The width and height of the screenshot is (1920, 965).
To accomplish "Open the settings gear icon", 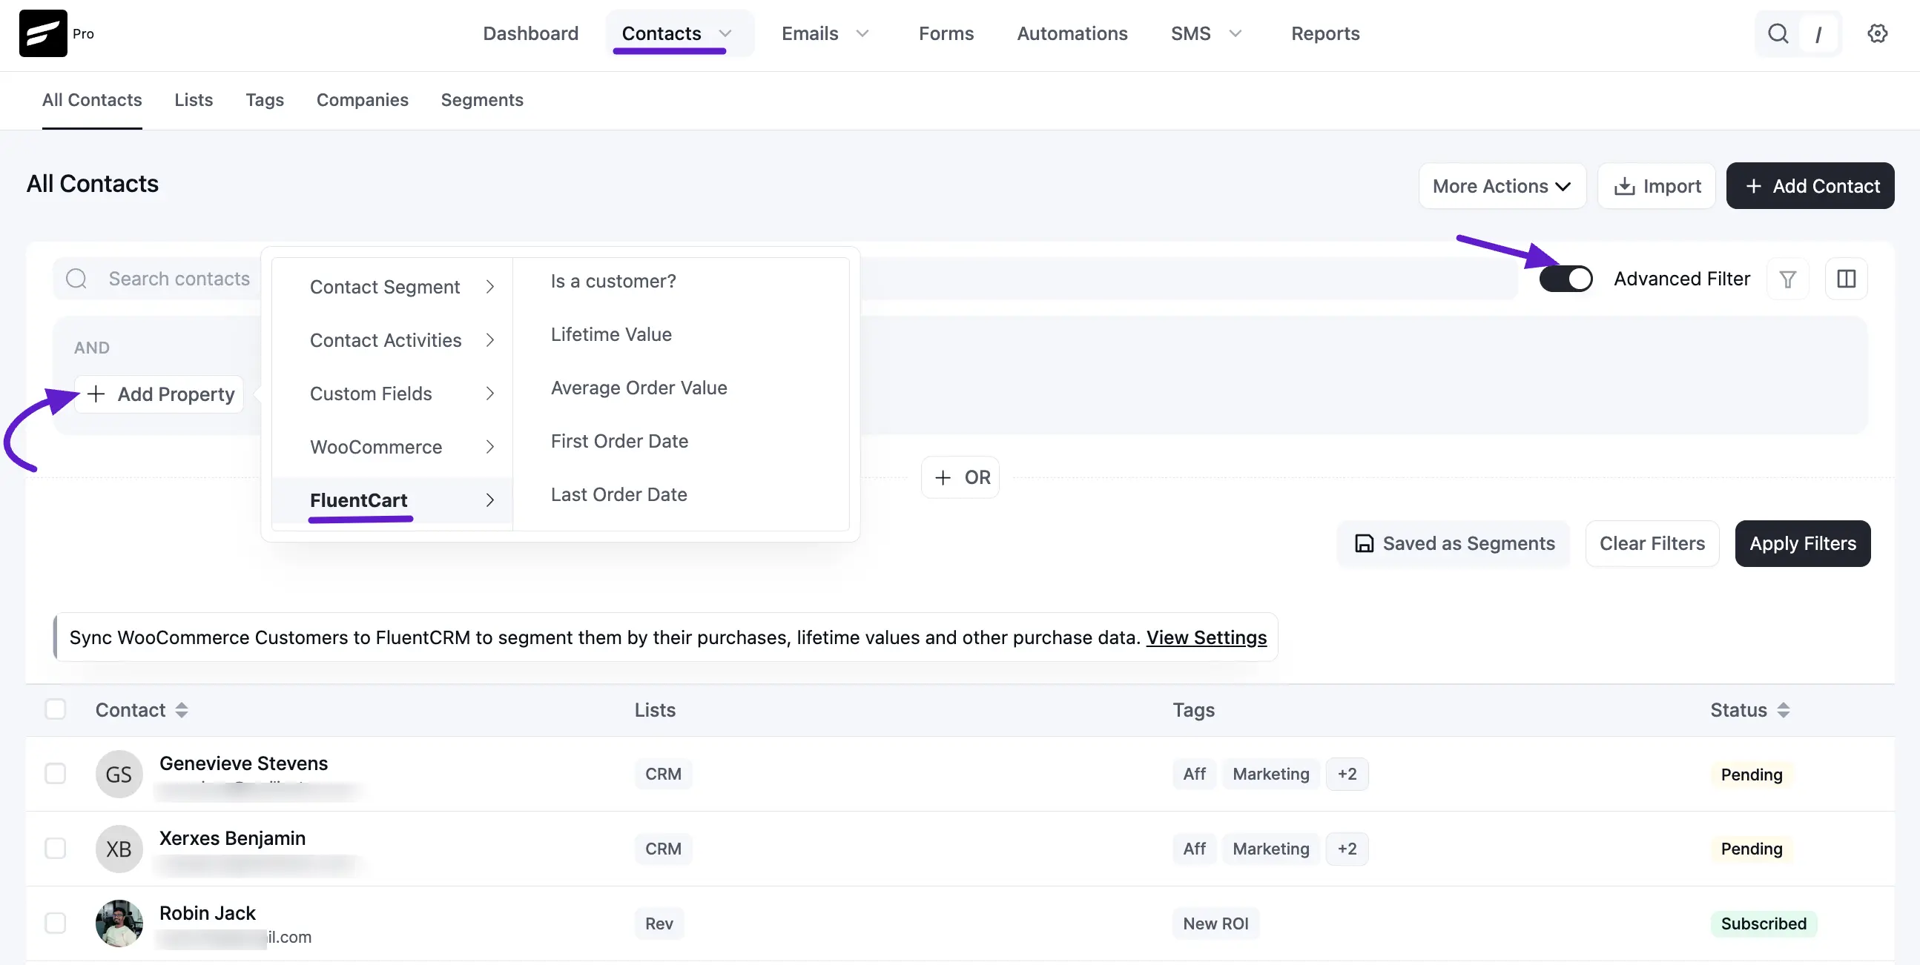I will [x=1877, y=33].
